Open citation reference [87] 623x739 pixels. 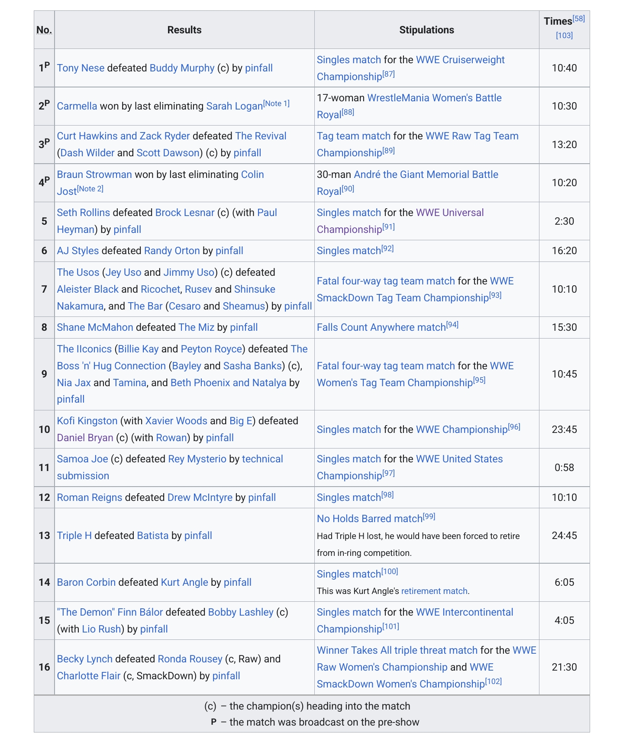[x=389, y=74]
